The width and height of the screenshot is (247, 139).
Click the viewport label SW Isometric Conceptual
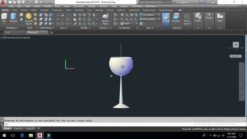[x=15, y=38]
